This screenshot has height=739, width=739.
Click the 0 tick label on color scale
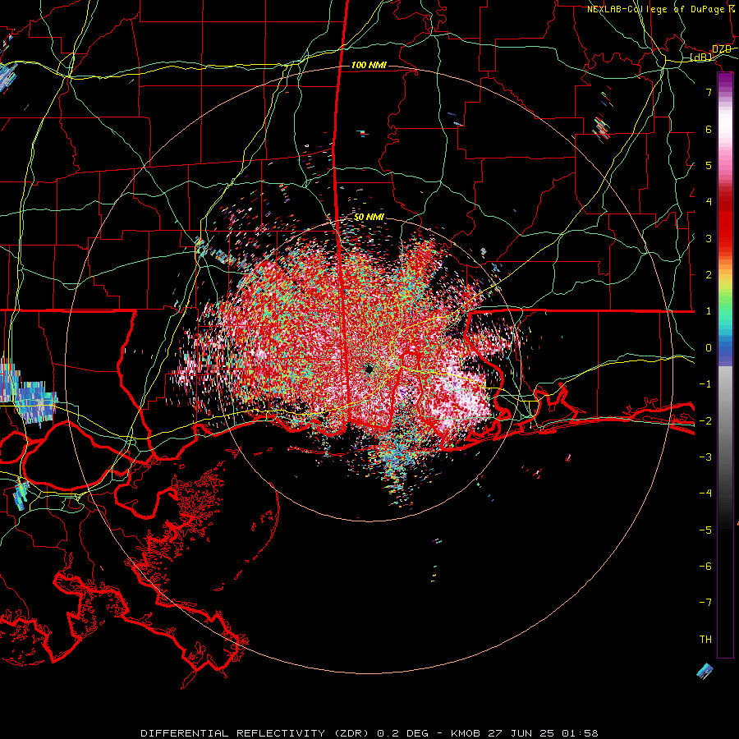(x=709, y=347)
